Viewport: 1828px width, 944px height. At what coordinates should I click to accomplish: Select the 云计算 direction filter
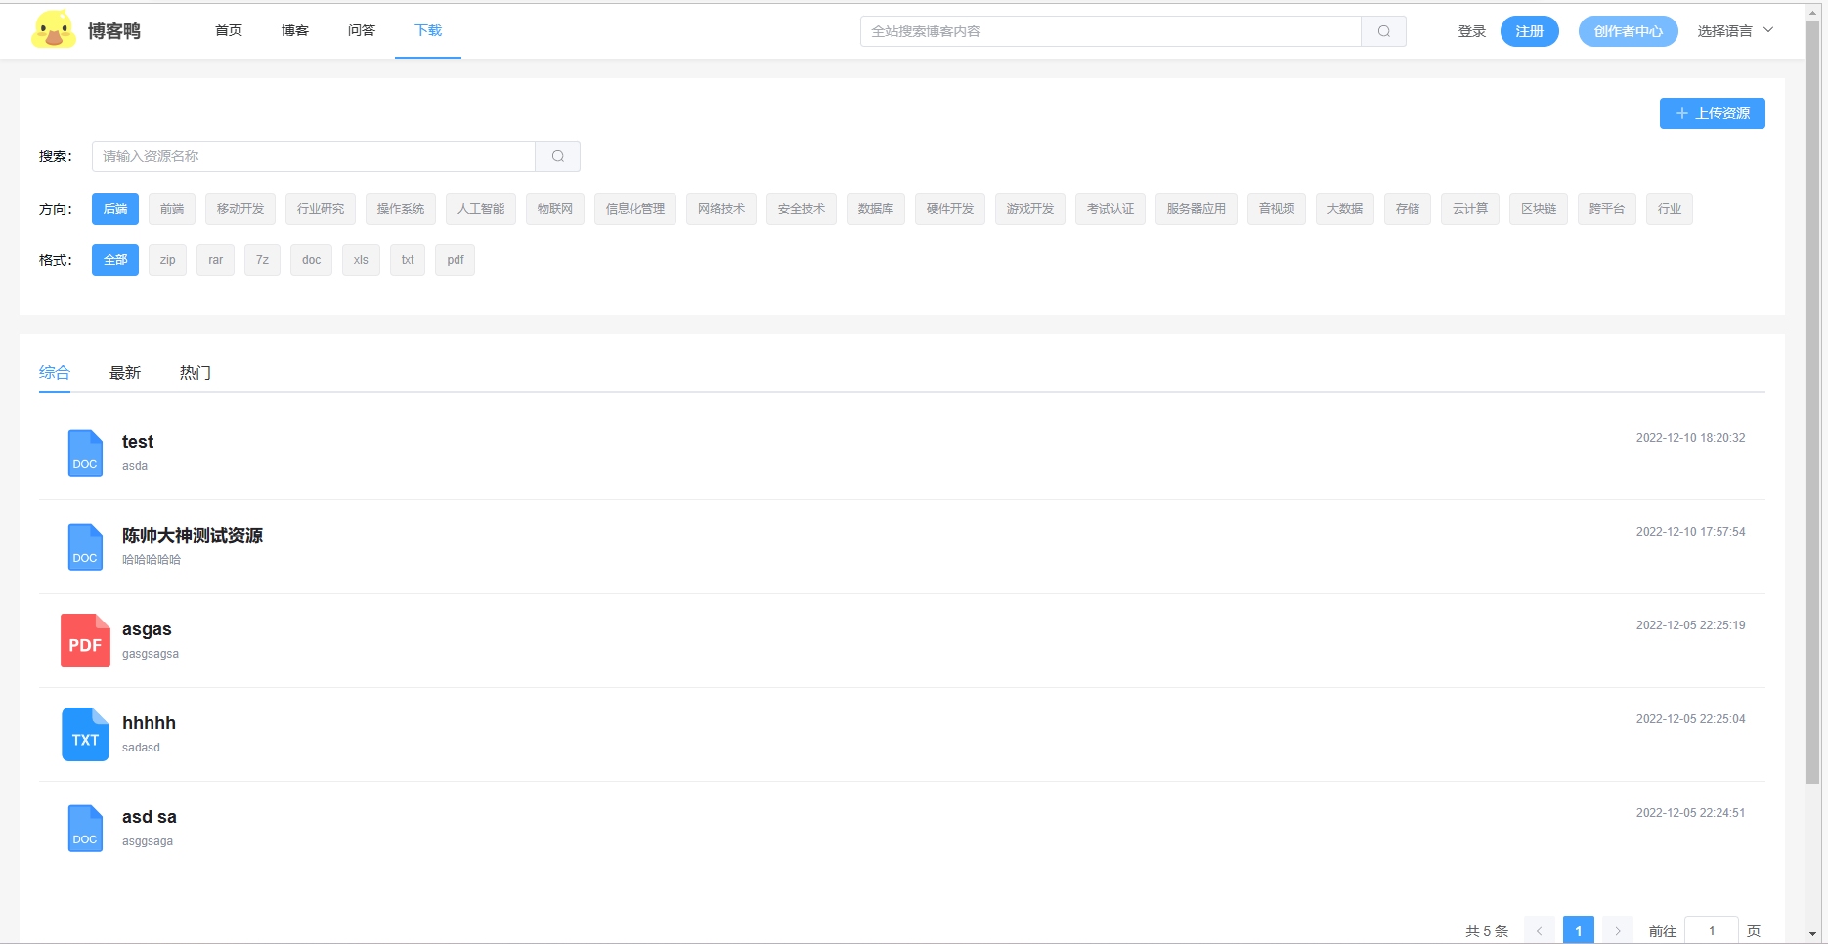1470,209
